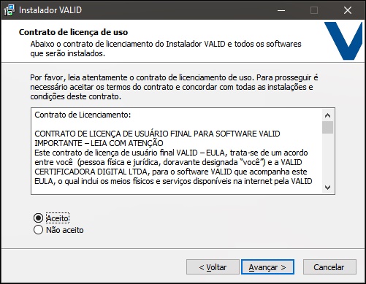Click the installer icon in title bar

[x=9, y=10]
